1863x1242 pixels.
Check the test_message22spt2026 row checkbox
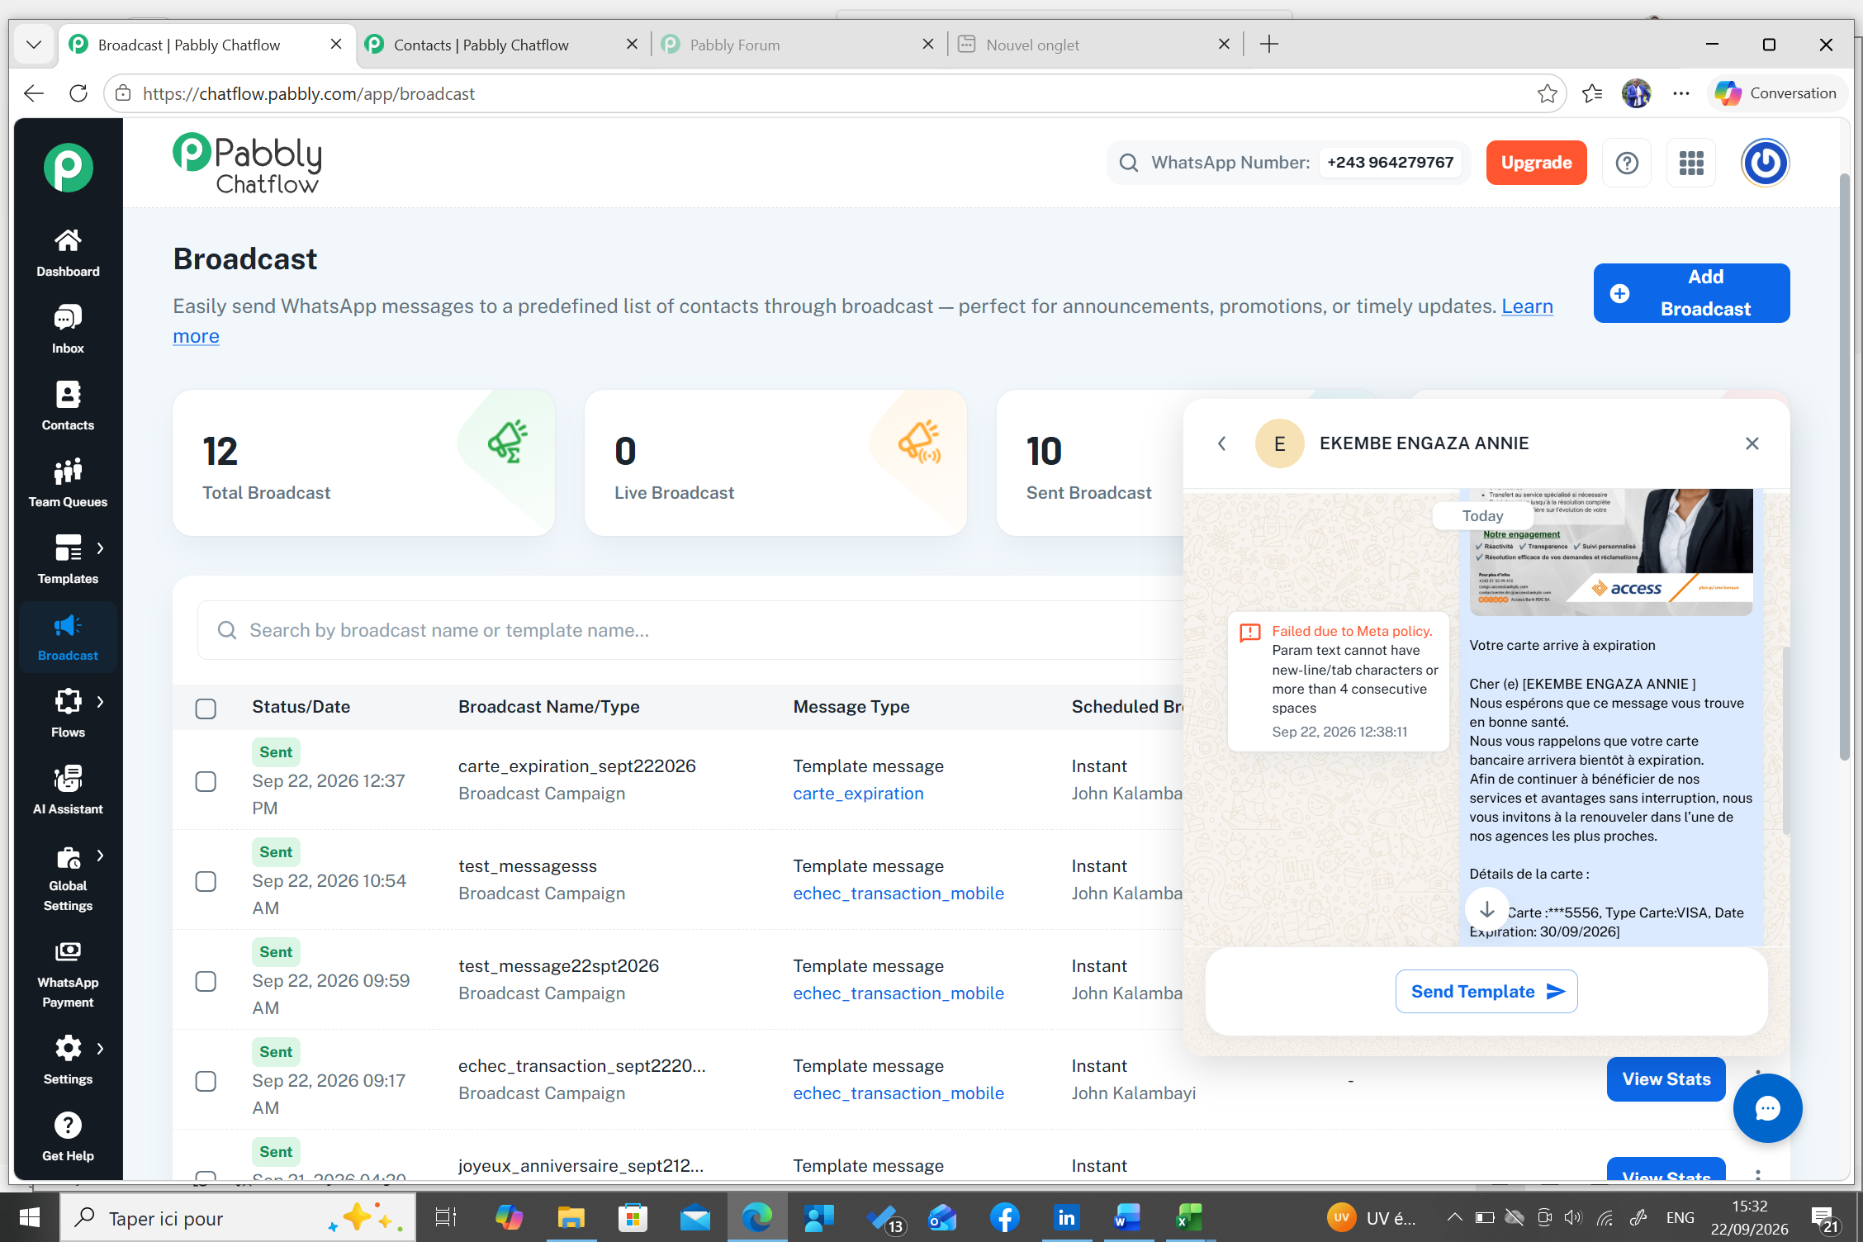coord(206,981)
